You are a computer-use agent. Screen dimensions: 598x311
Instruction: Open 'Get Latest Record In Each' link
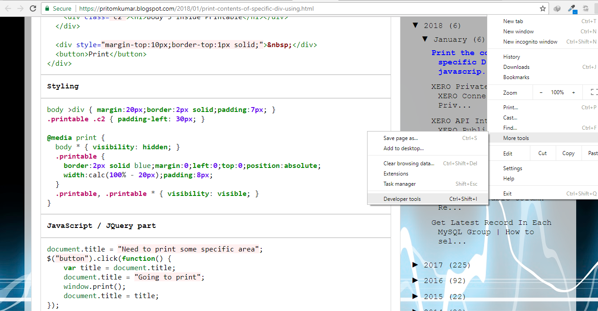(x=491, y=232)
